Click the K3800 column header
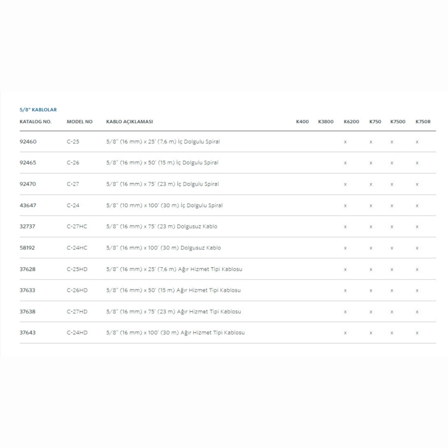This screenshot has height=448, width=448. click(x=326, y=122)
